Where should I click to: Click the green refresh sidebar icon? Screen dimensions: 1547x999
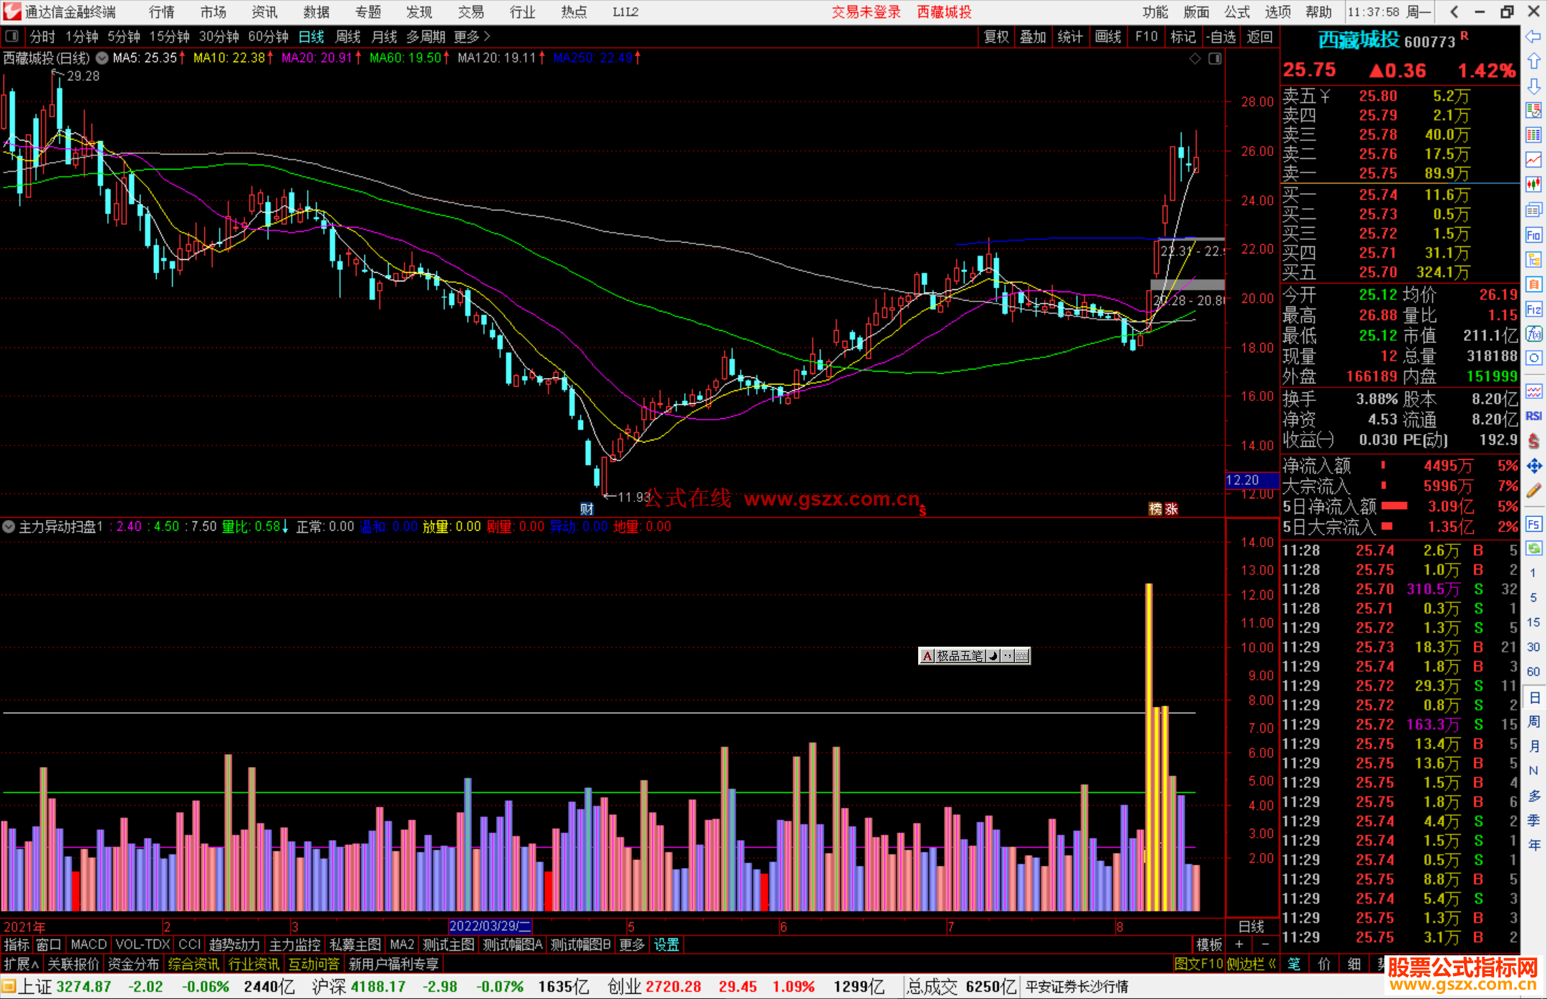1533,549
